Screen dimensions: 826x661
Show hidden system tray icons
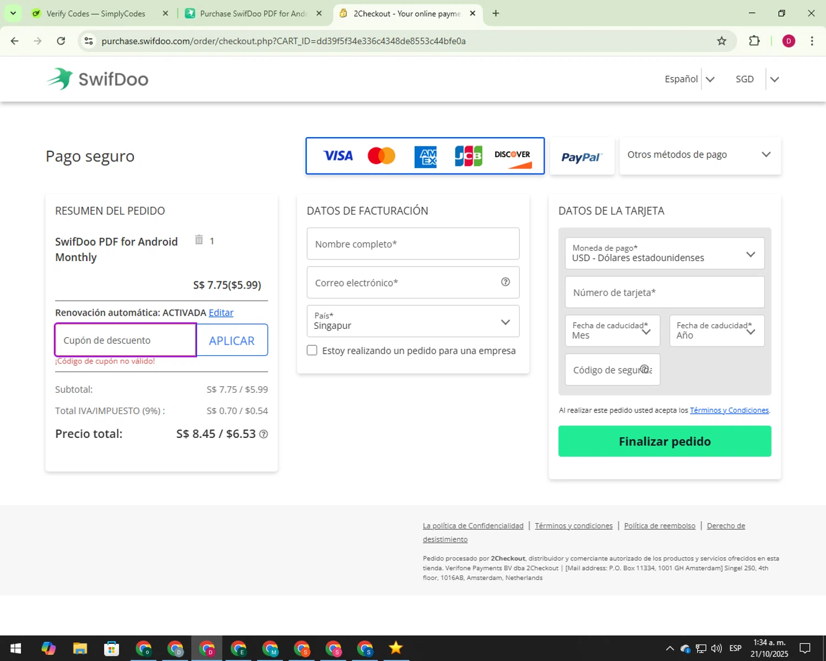pyautogui.click(x=670, y=648)
